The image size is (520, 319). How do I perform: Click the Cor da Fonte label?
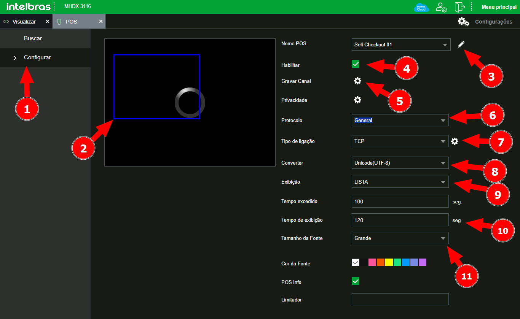[296, 263]
